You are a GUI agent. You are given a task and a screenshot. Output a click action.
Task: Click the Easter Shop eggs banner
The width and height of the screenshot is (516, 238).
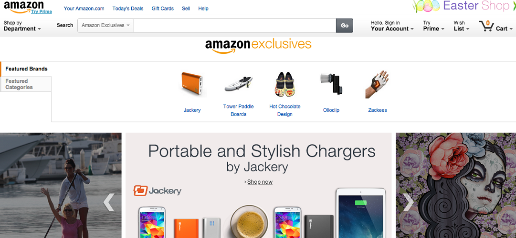click(464, 7)
